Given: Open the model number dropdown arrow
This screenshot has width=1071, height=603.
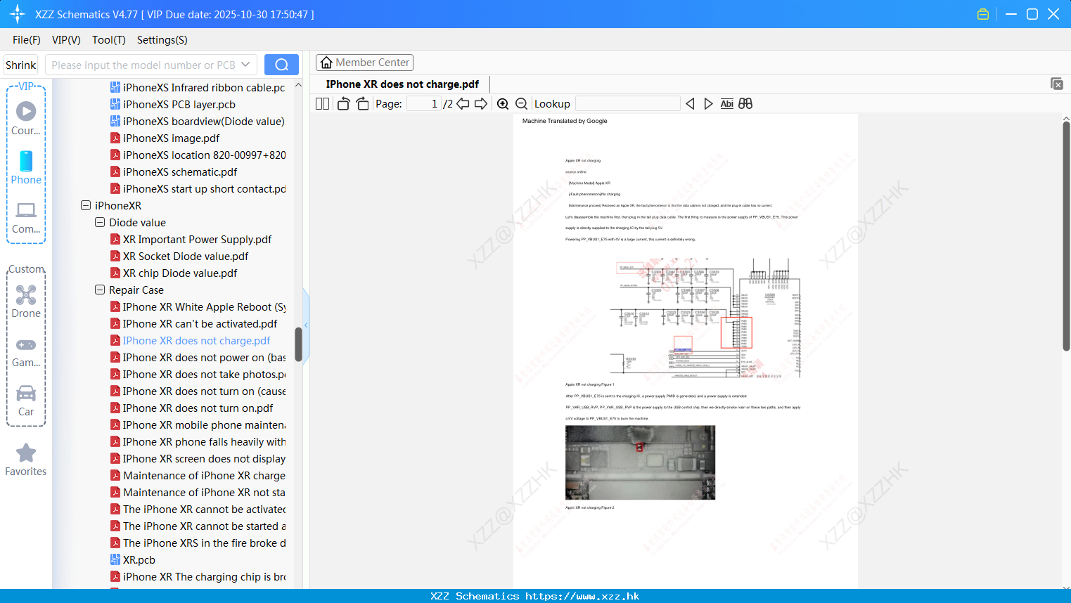Looking at the screenshot, I should coord(245,65).
